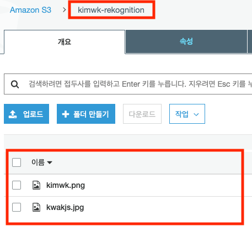Image resolution: width=252 pixels, height=226 pixels.
Task: Open the 속성 tab
Action: (x=186, y=41)
